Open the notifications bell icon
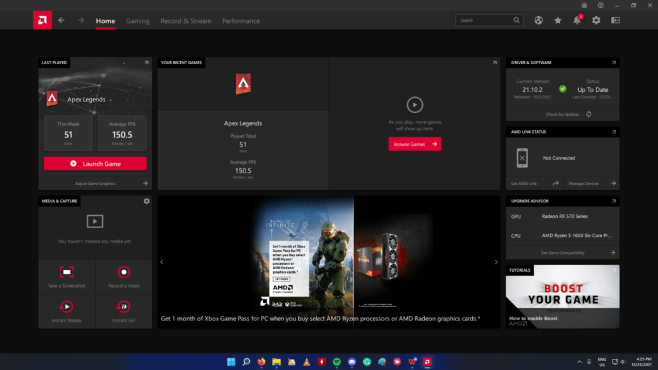The image size is (658, 370). tap(577, 21)
